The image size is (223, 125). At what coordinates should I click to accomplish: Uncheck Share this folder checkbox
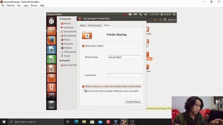coord(83,46)
